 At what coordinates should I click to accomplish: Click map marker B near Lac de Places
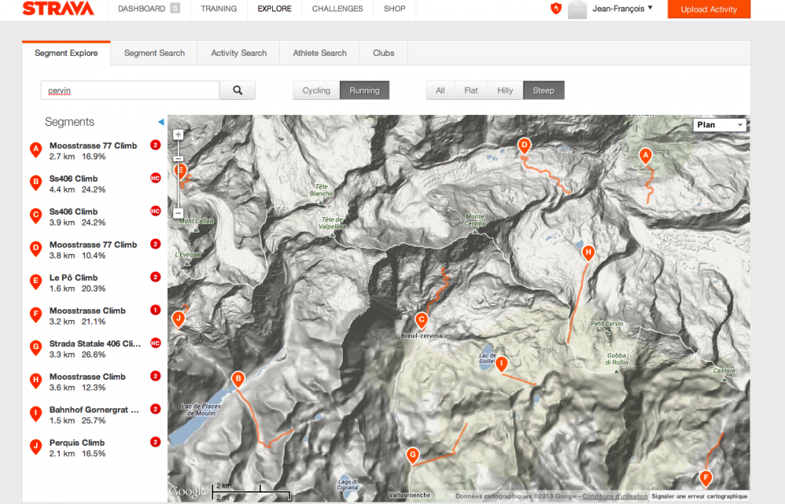(x=238, y=379)
